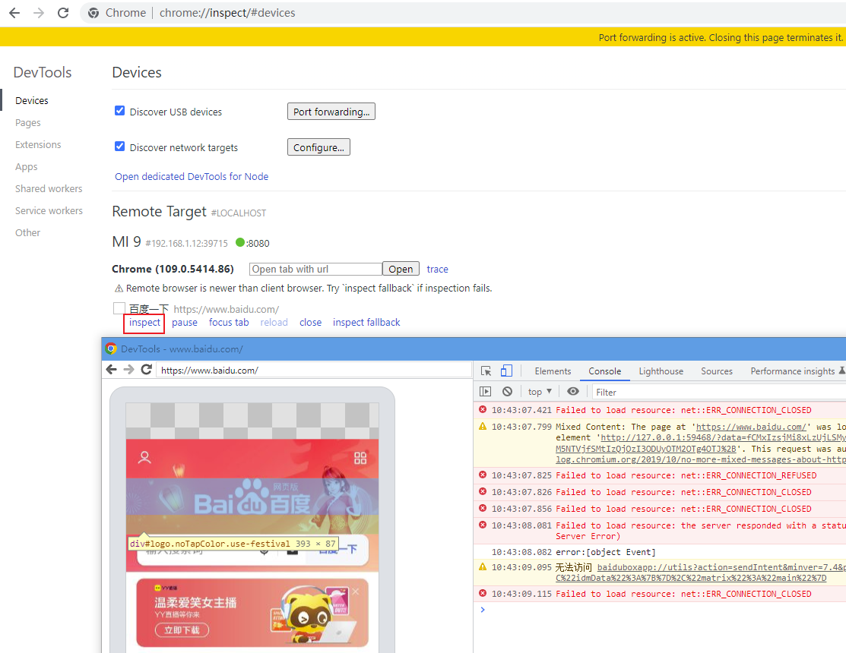The height and width of the screenshot is (653, 846).
Task: Toggle Discover network targets checkbox
Action: [x=120, y=147]
